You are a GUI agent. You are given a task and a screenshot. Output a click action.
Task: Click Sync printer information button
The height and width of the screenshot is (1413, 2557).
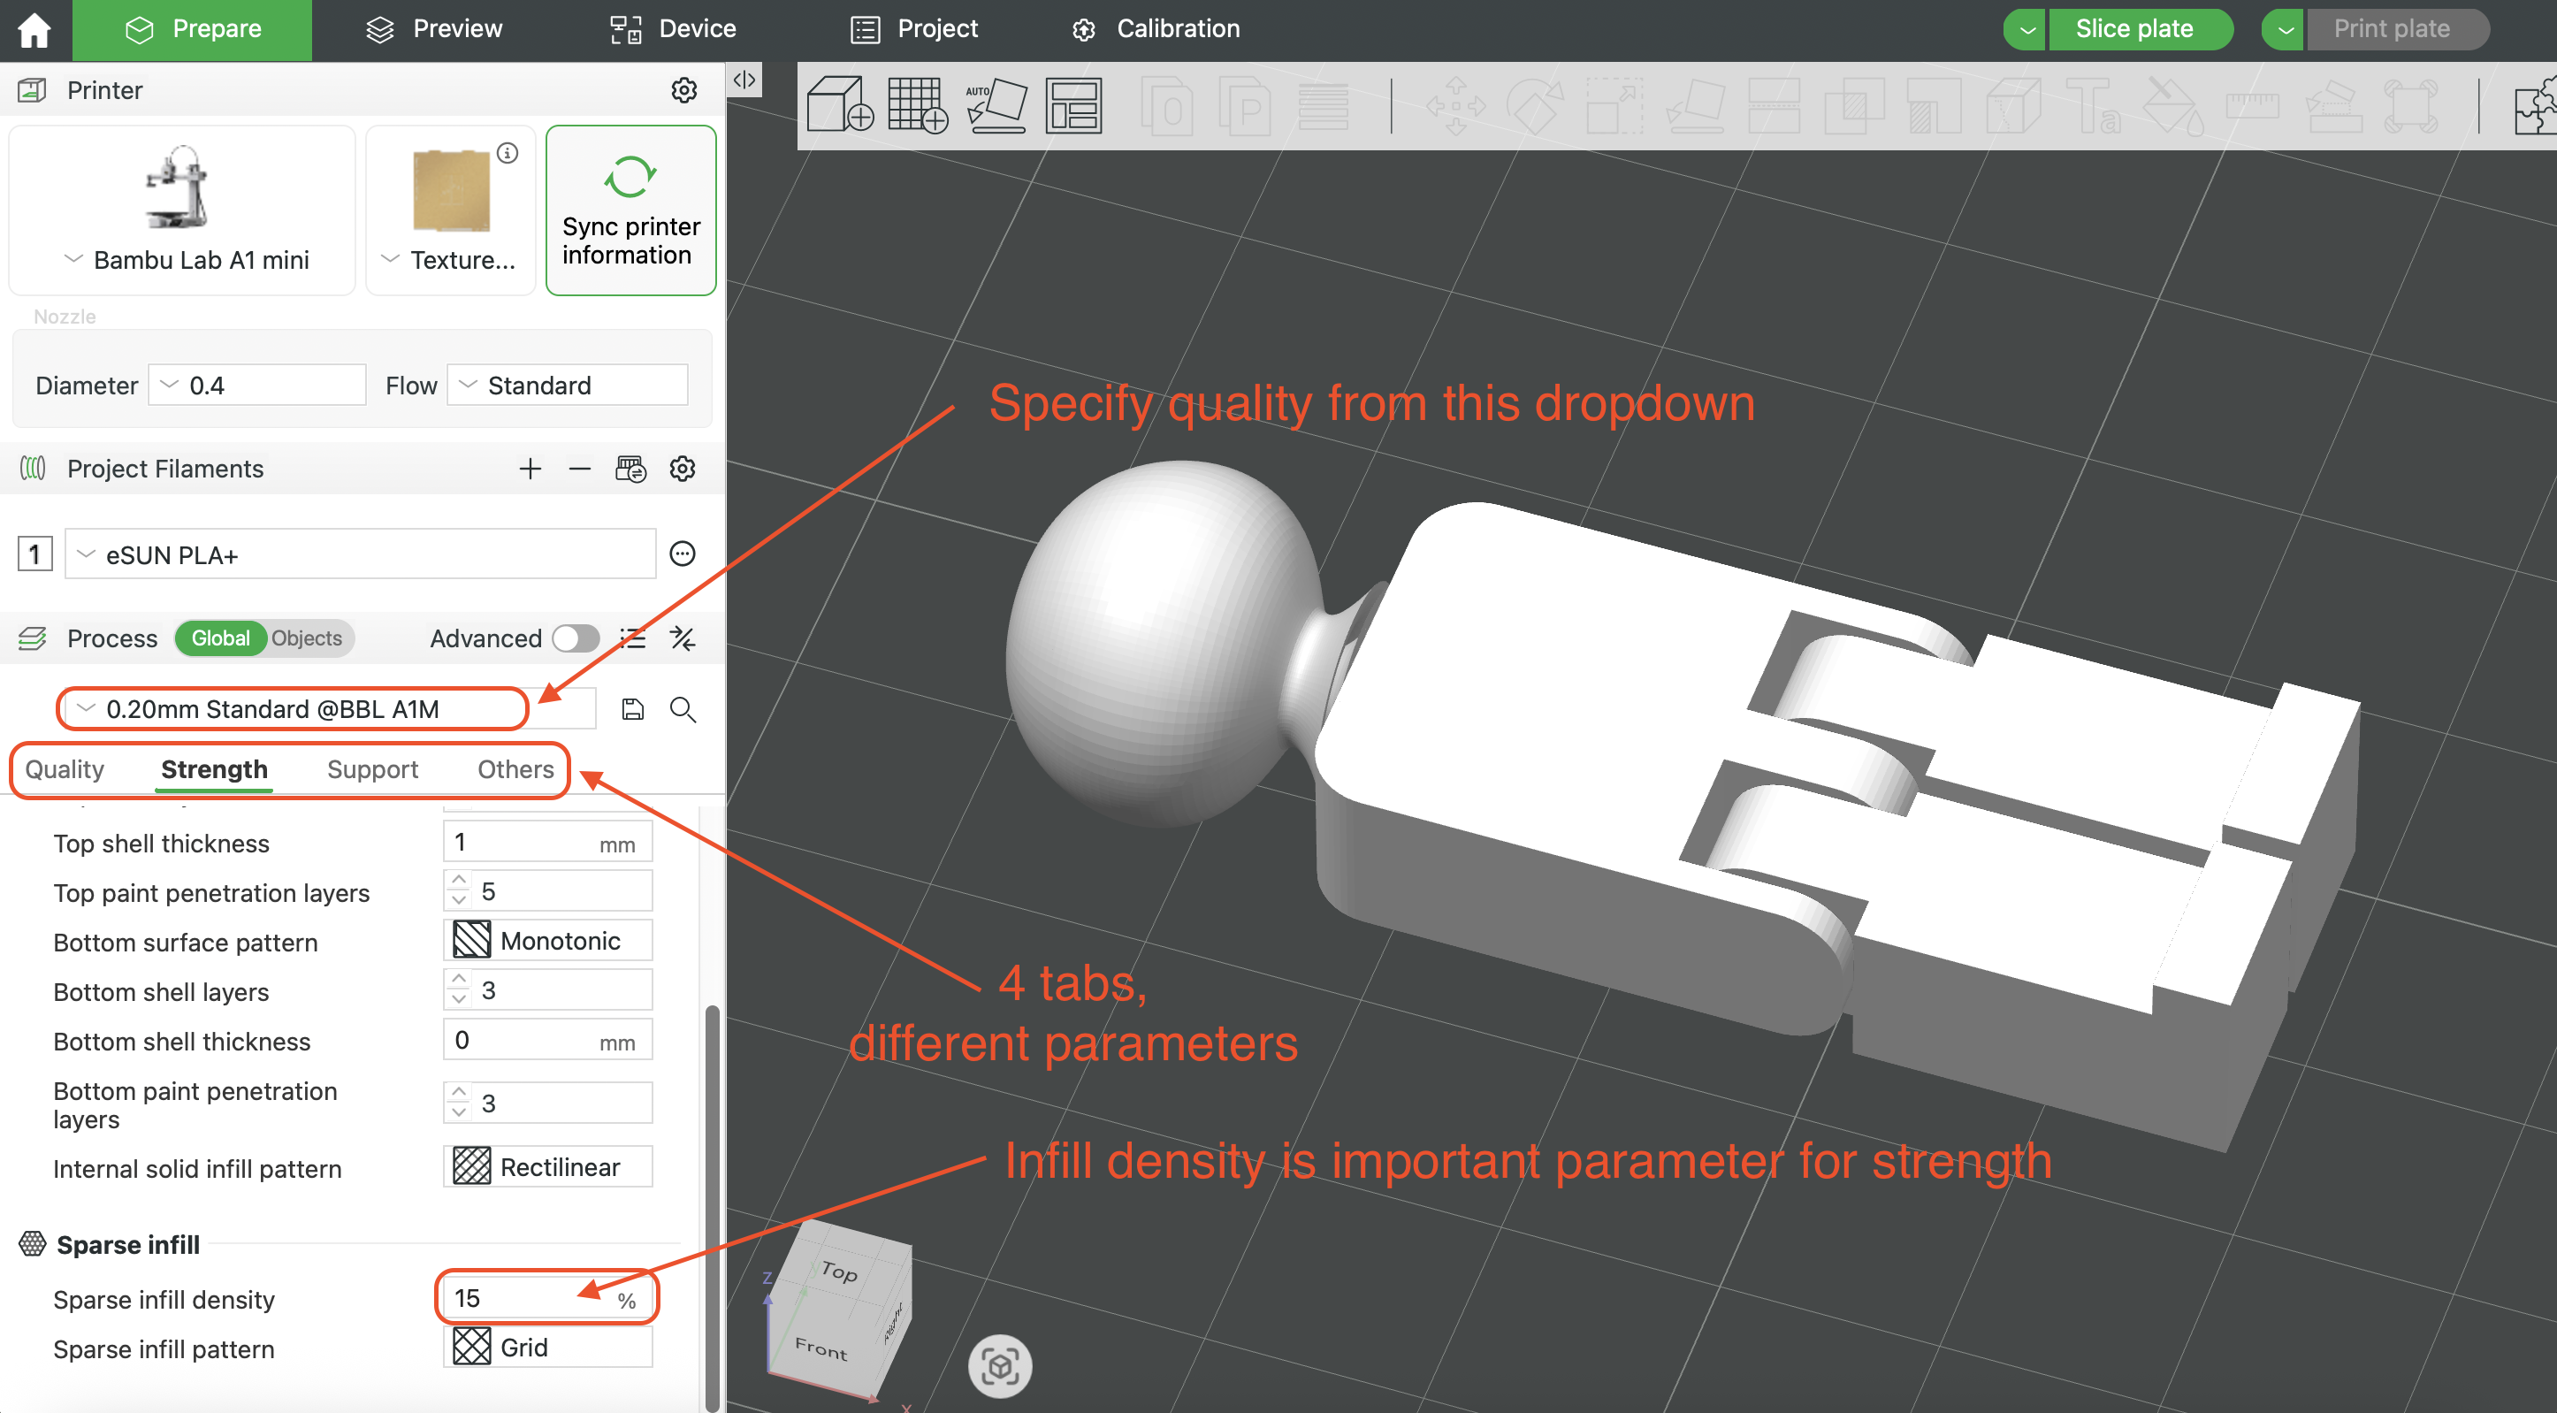click(x=630, y=210)
